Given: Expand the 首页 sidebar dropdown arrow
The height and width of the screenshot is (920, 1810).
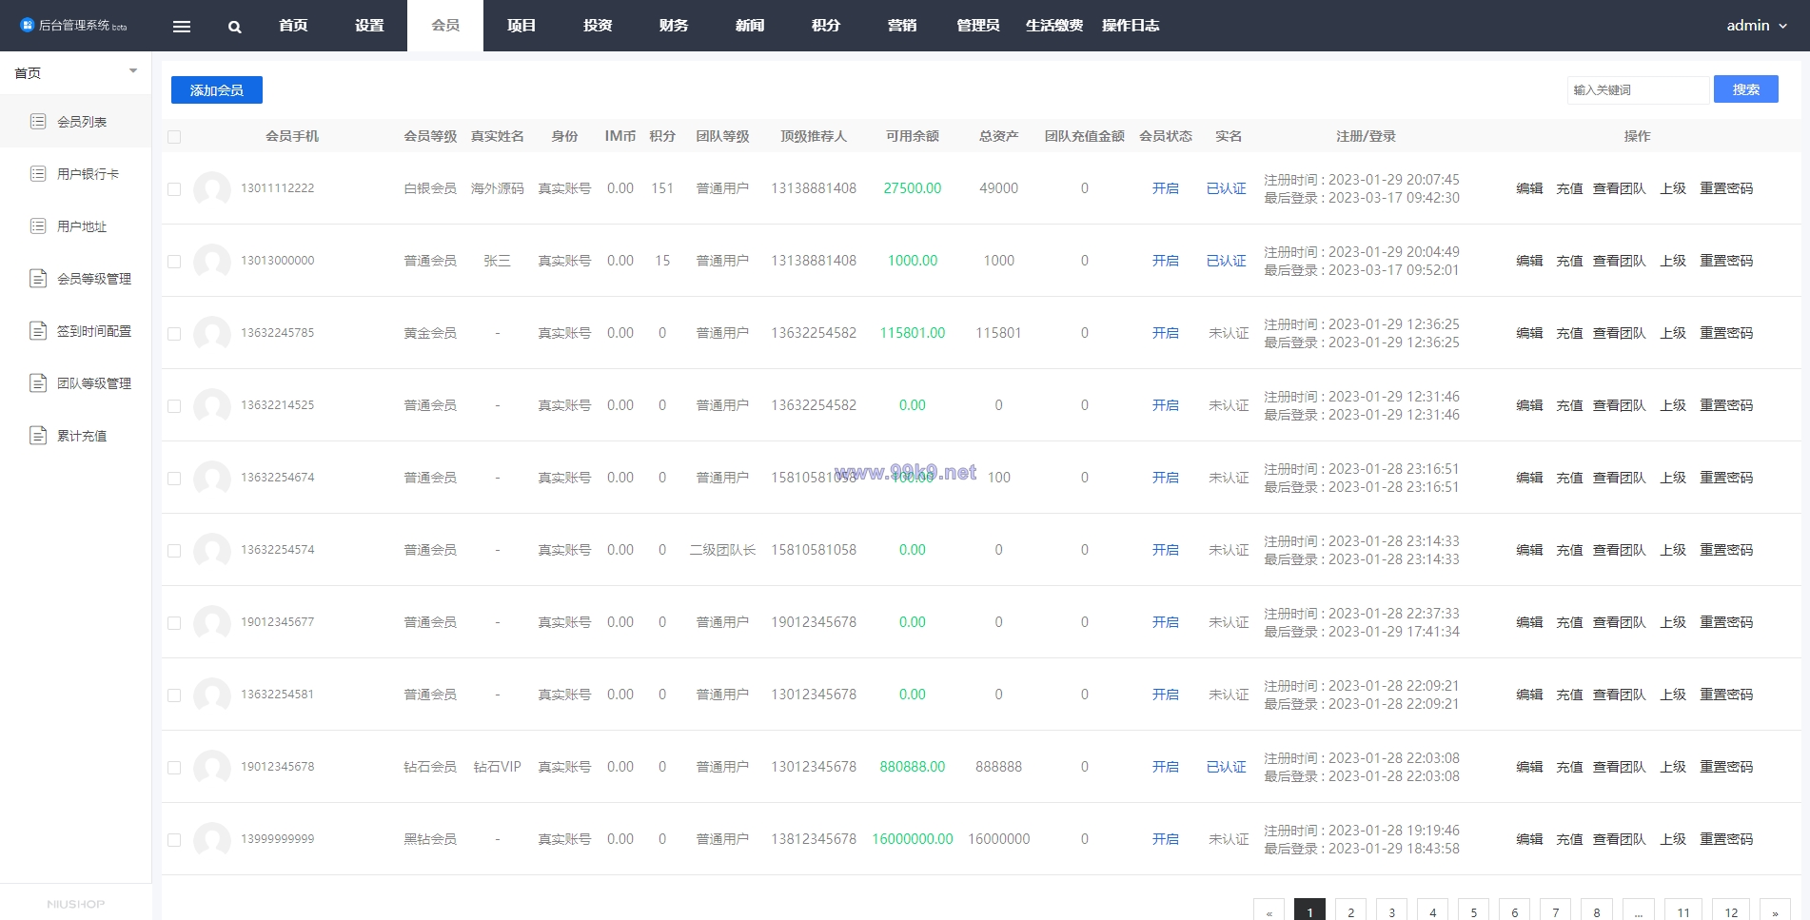Looking at the screenshot, I should coord(133,71).
